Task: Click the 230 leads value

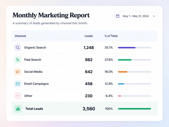Action: 89,96
